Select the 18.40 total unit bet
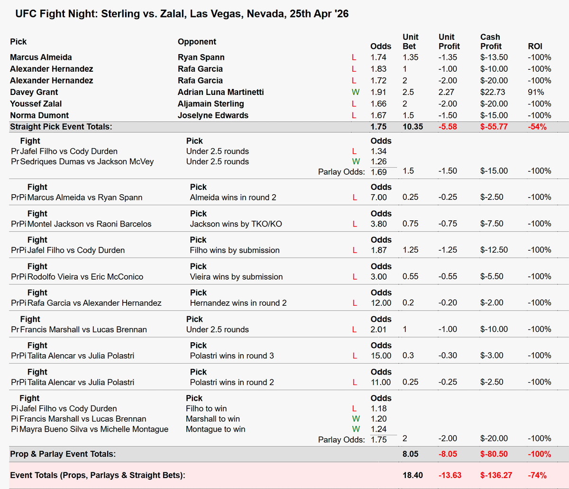Image resolution: width=569 pixels, height=489 pixels. pos(413,475)
